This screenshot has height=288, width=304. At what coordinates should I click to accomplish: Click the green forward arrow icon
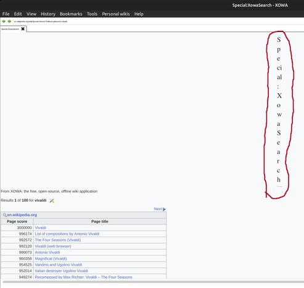click(x=9, y=22)
